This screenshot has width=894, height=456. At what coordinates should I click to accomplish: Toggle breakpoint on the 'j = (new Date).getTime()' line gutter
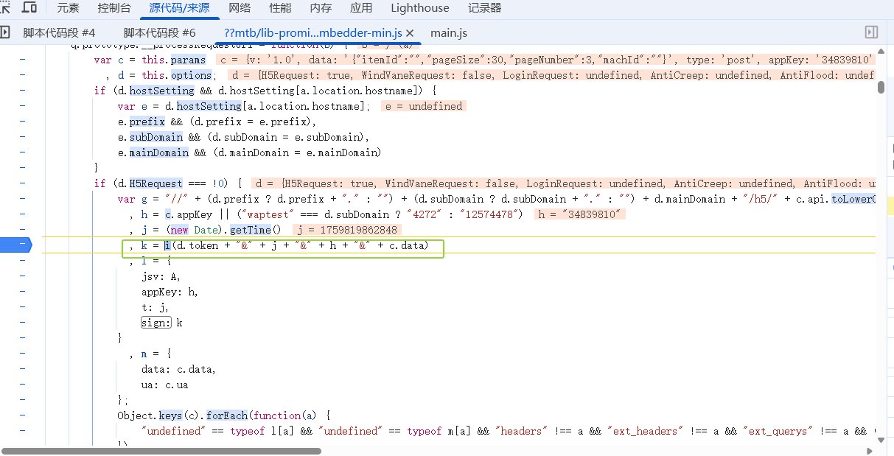[22, 230]
